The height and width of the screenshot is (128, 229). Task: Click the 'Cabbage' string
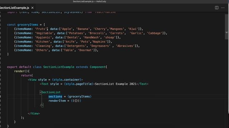(155, 33)
